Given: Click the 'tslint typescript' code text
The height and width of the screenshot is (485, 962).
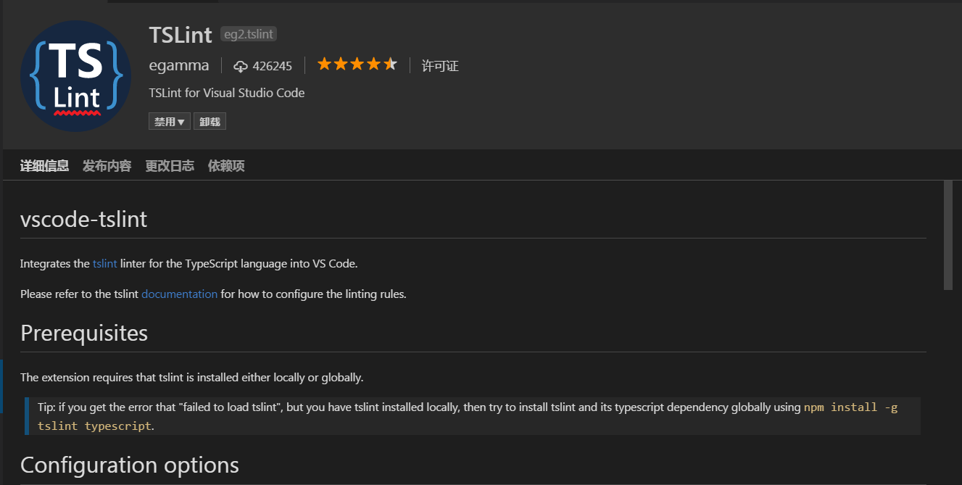Looking at the screenshot, I should [x=94, y=426].
